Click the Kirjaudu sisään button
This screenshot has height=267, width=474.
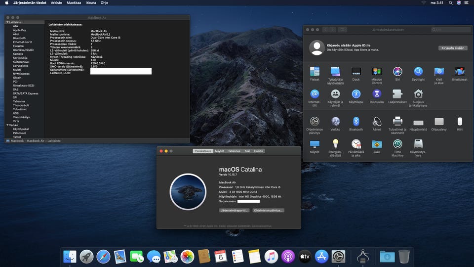(x=453, y=48)
